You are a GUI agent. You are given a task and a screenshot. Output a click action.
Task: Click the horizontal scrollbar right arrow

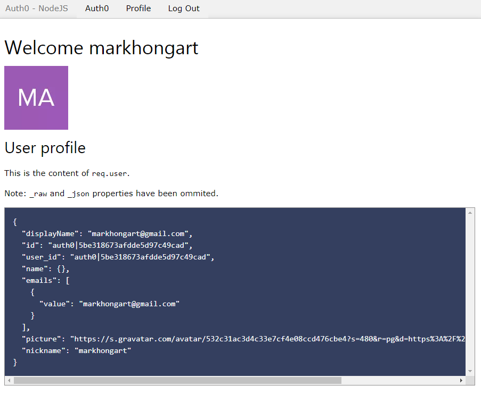[461, 381]
